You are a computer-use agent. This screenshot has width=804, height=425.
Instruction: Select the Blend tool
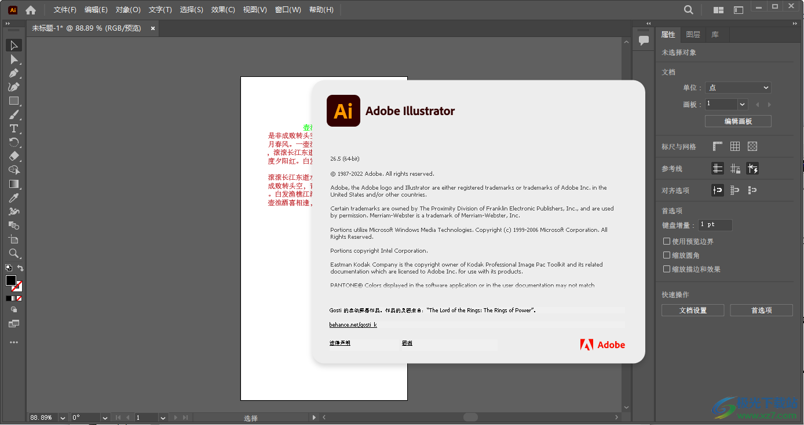point(14,226)
